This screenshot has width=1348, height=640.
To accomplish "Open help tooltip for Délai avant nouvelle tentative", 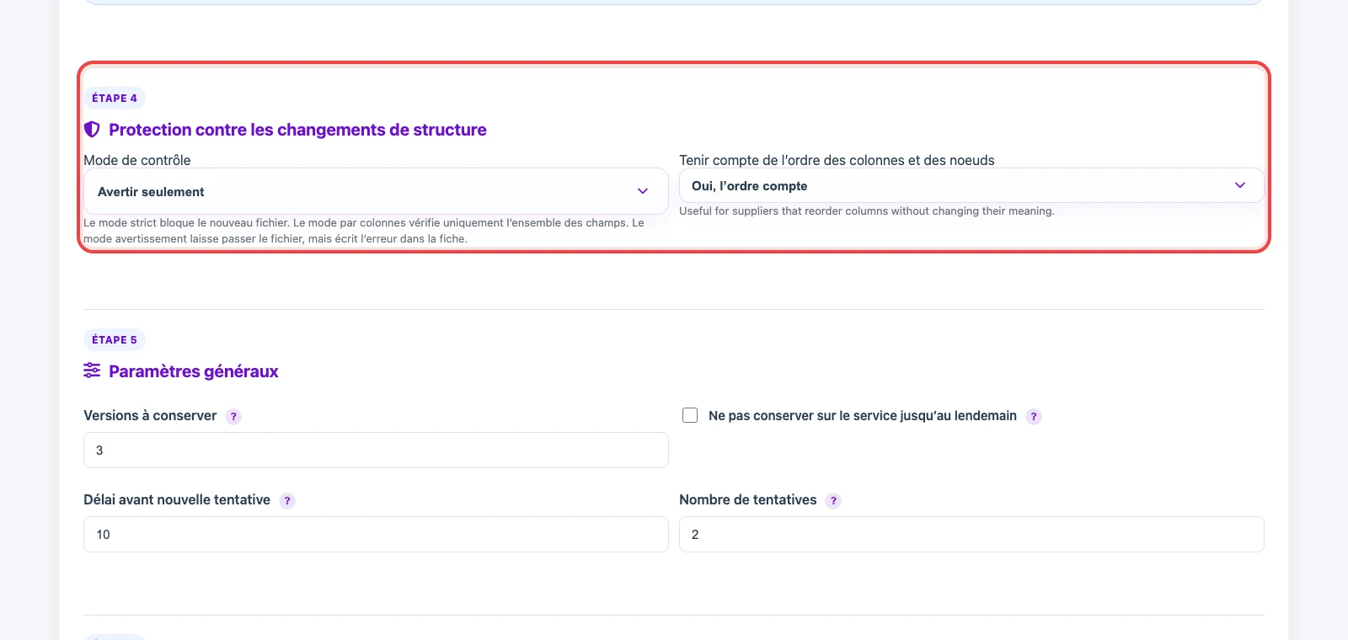I will coord(287,500).
